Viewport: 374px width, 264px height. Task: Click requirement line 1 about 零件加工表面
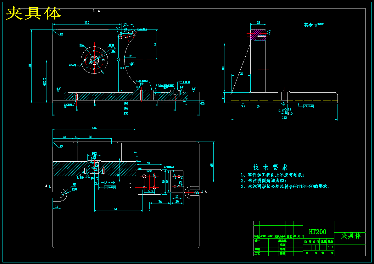tap(272, 175)
